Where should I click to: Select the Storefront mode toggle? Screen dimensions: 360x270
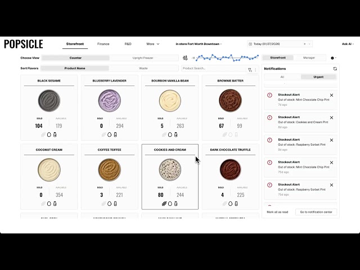click(x=278, y=57)
